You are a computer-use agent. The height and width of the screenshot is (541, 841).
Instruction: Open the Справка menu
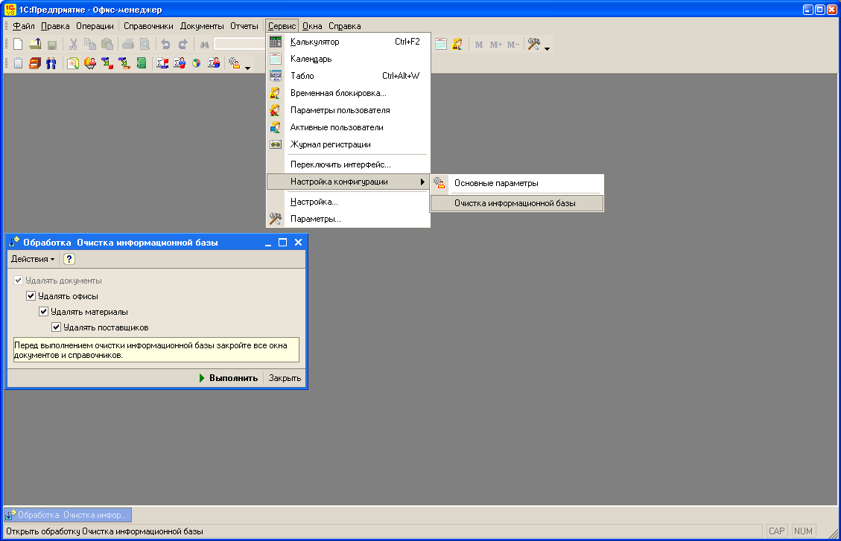point(344,26)
